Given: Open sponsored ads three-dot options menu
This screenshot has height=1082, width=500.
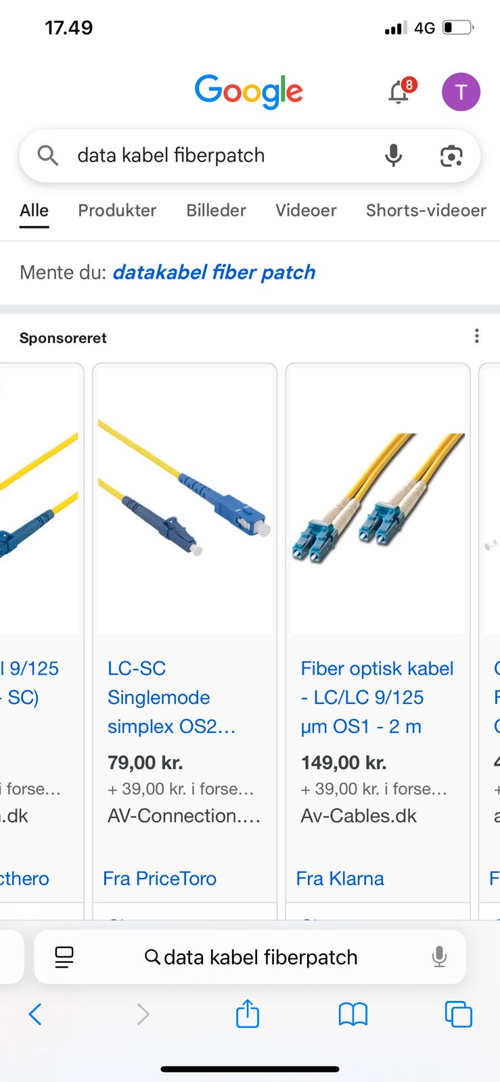Looking at the screenshot, I should point(477,336).
